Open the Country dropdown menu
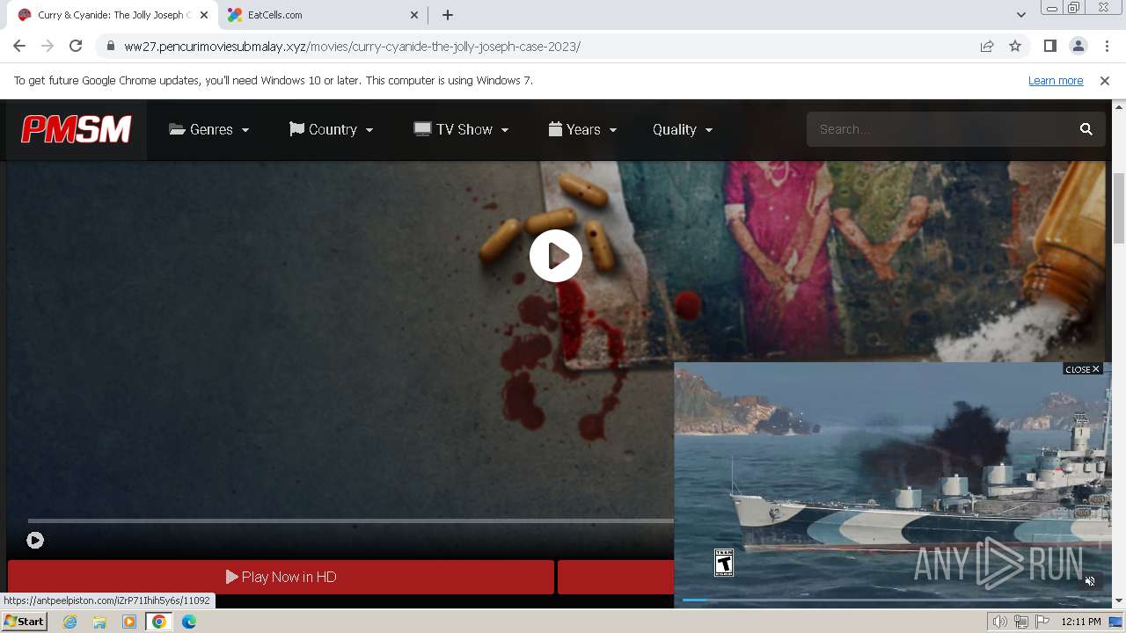The height and width of the screenshot is (633, 1126). pos(332,129)
